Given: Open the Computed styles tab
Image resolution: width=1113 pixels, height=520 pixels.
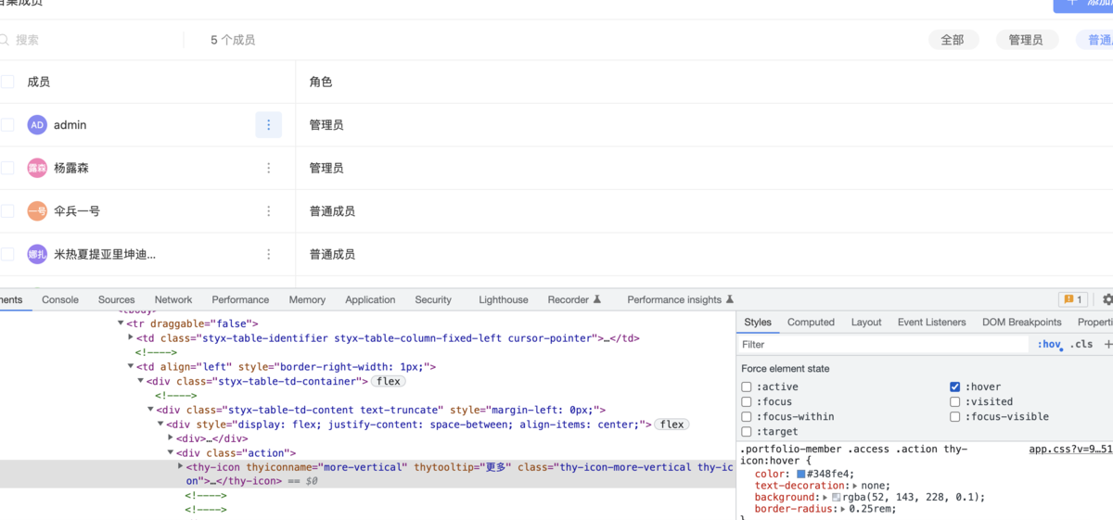Looking at the screenshot, I should 811,322.
